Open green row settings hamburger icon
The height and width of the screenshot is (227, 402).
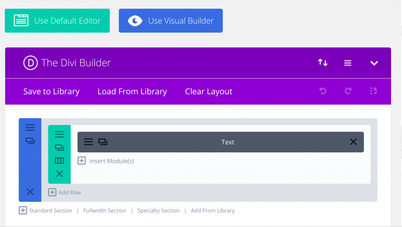59,134
